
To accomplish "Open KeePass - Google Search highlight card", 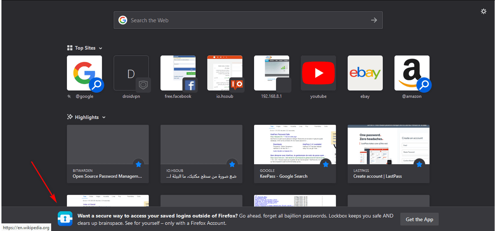I will [295, 154].
